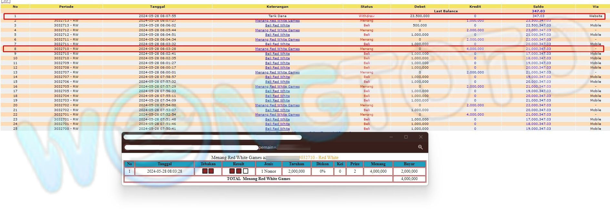
Task: Minimize the popup detail window
Action: [x=391, y=137]
